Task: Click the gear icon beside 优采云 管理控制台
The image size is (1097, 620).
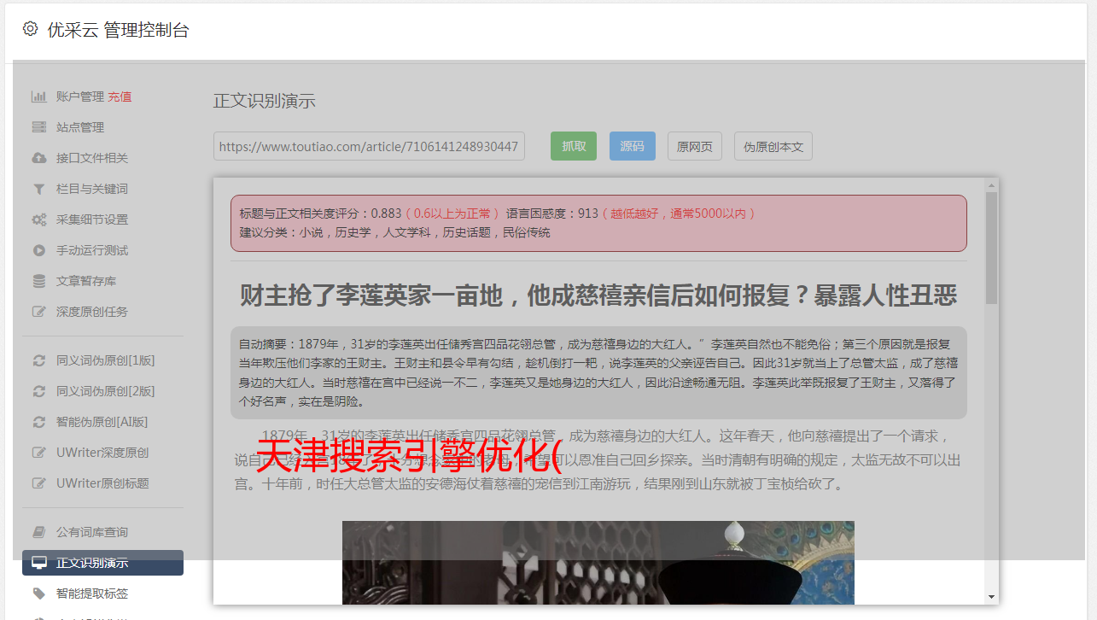Action: pyautogui.click(x=31, y=29)
